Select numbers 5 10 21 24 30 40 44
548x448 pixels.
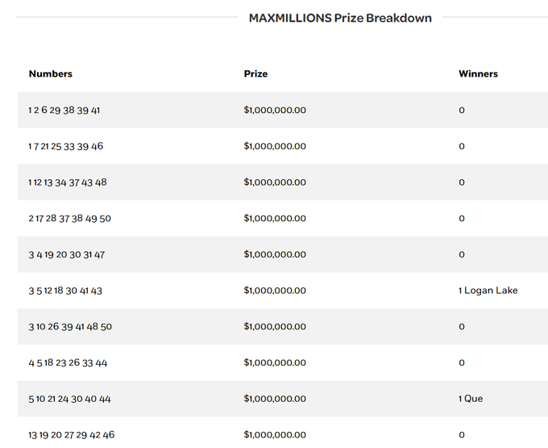[x=70, y=399]
